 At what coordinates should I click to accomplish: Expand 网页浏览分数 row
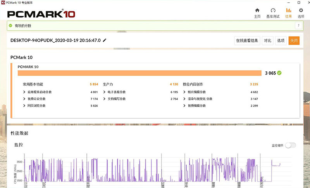click(24, 105)
